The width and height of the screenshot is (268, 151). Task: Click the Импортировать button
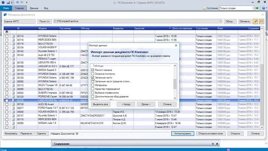pos(183,133)
